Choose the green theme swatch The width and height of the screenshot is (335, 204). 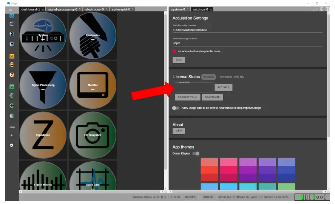[x=287, y=187]
